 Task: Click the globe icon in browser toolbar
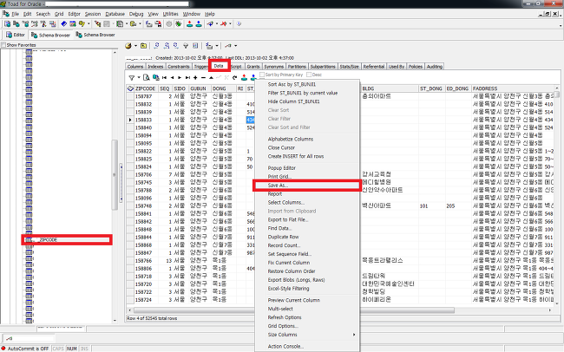[x=128, y=46]
